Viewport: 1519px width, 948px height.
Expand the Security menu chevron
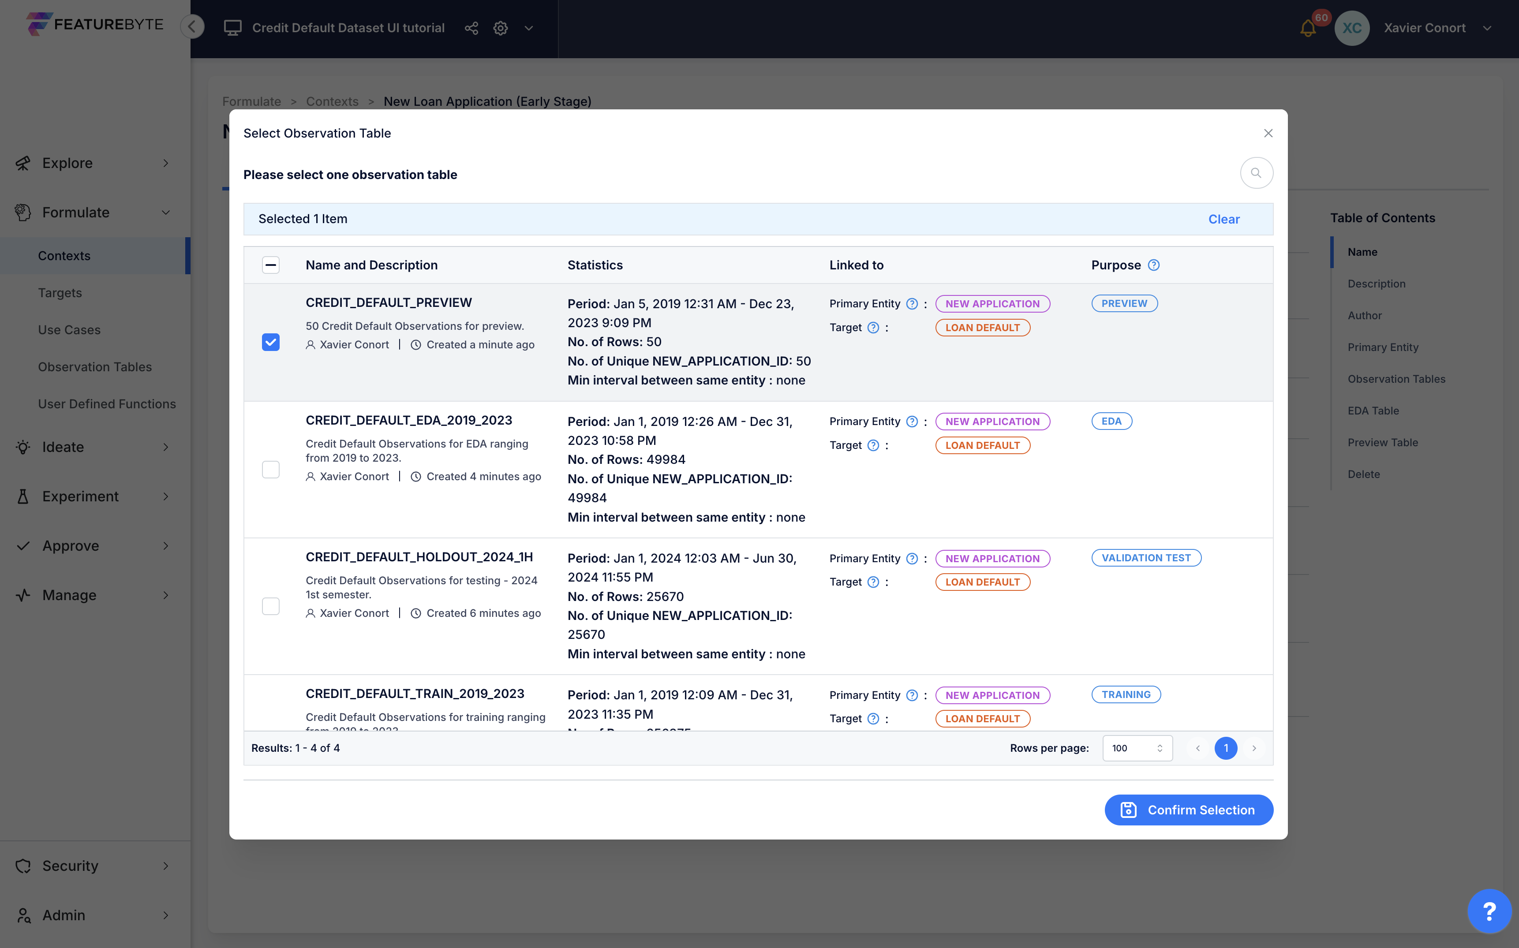165,866
